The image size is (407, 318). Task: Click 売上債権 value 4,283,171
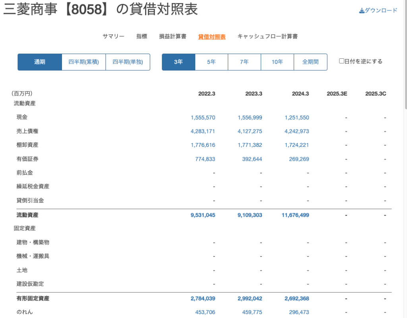pyautogui.click(x=203, y=131)
